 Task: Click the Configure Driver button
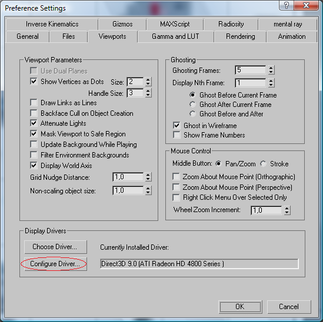pos(55,264)
